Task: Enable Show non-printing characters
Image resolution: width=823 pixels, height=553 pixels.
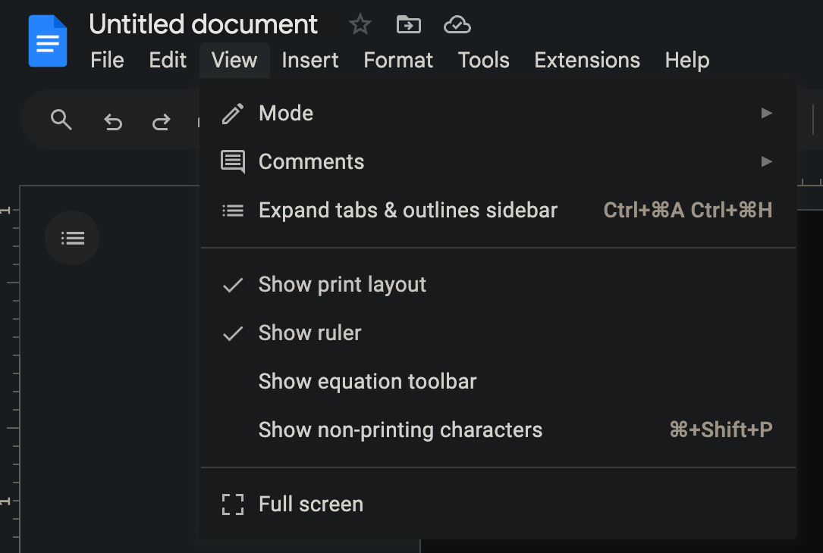Action: pos(400,430)
